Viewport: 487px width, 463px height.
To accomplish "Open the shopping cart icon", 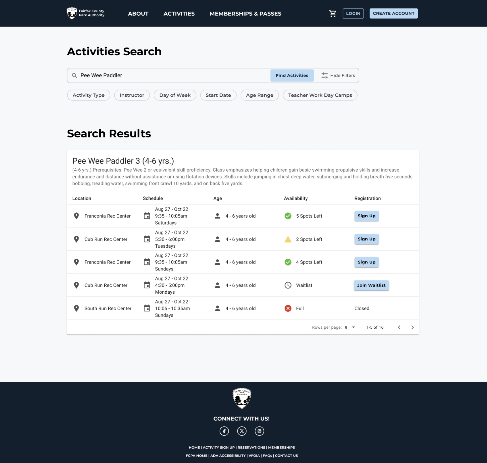I will coord(333,14).
